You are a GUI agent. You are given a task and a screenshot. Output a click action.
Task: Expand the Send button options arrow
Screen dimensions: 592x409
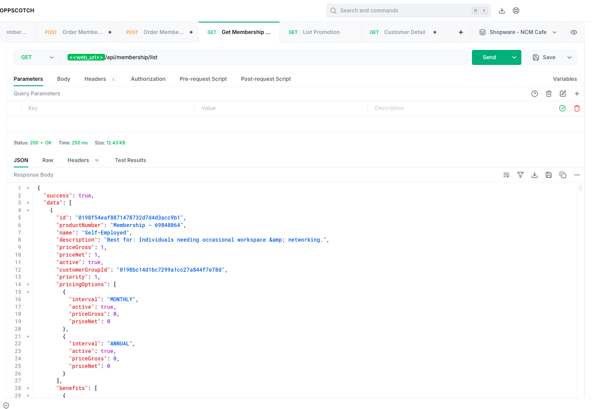(x=514, y=57)
